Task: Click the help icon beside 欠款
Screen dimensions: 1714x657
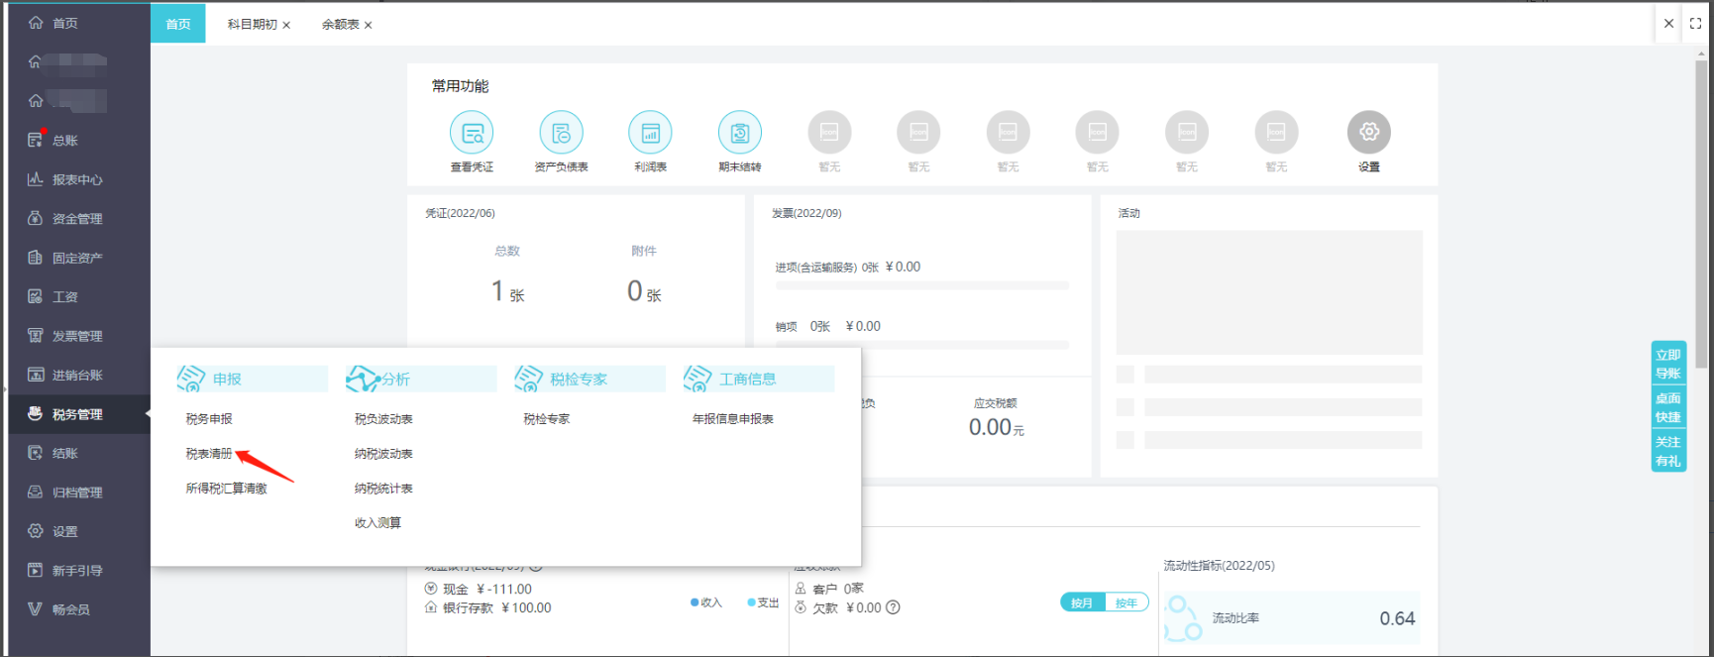Action: [x=893, y=607]
